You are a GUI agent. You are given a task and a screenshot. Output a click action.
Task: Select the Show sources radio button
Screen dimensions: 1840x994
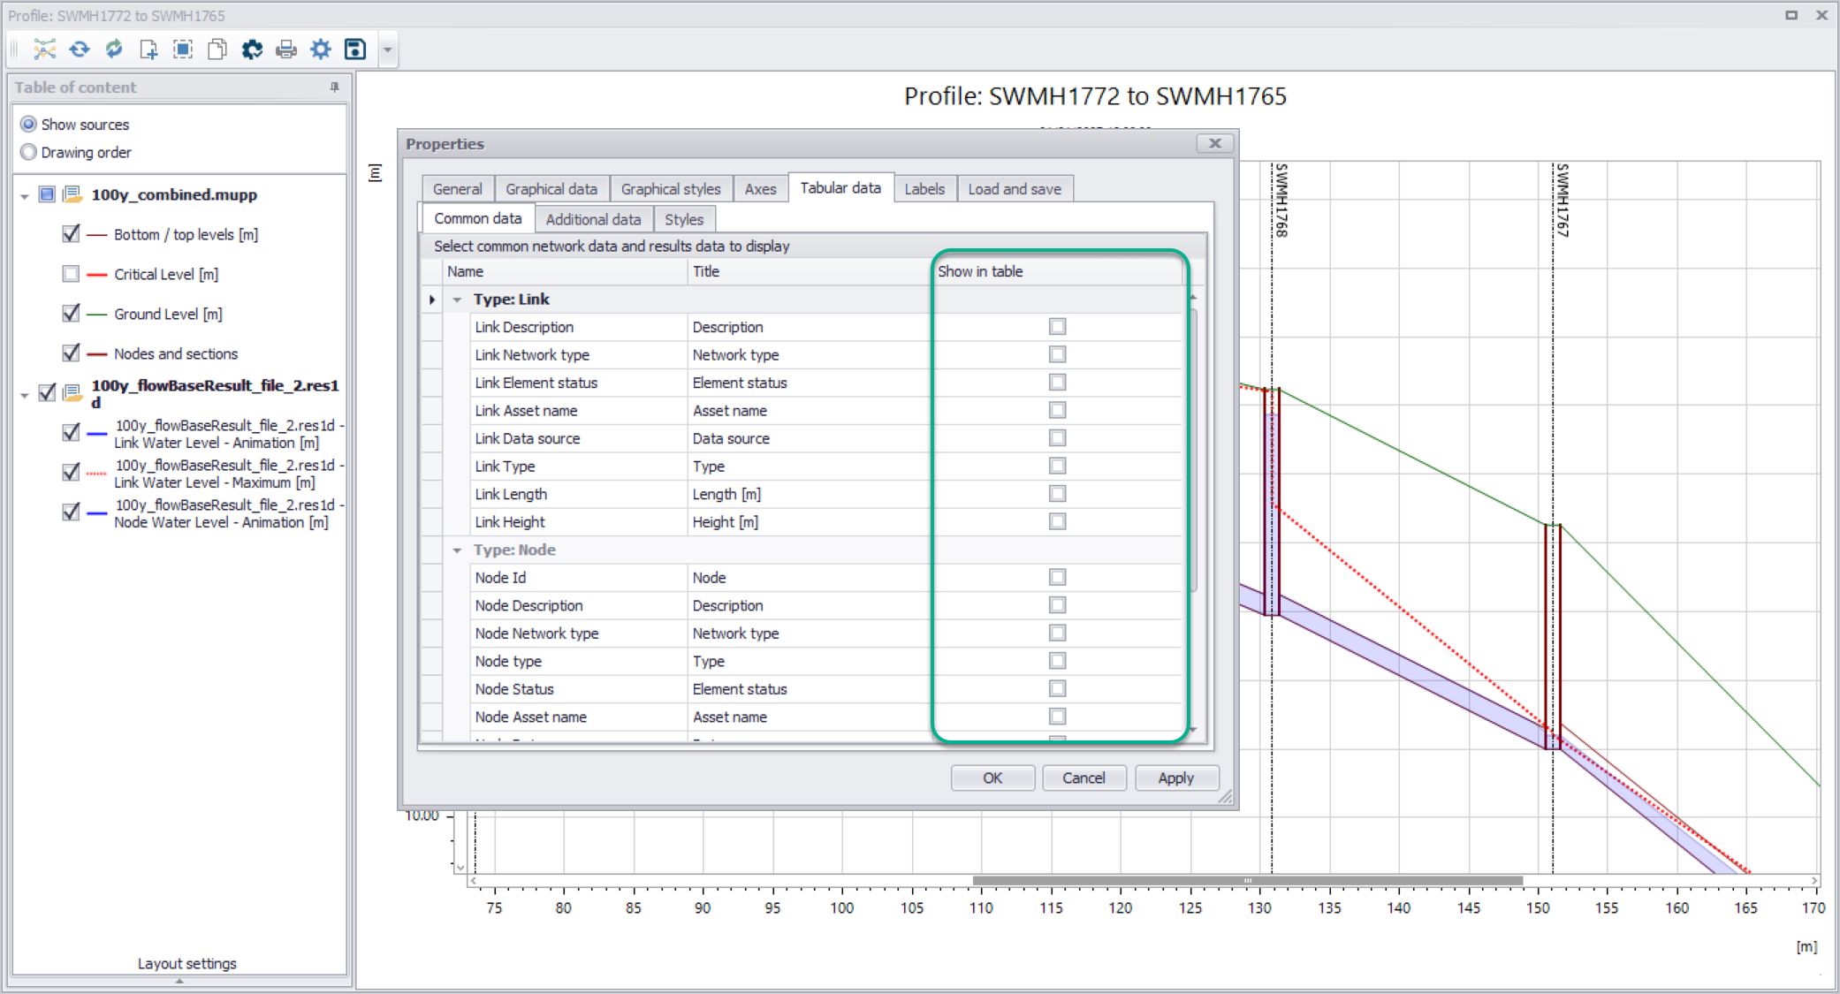click(x=28, y=124)
